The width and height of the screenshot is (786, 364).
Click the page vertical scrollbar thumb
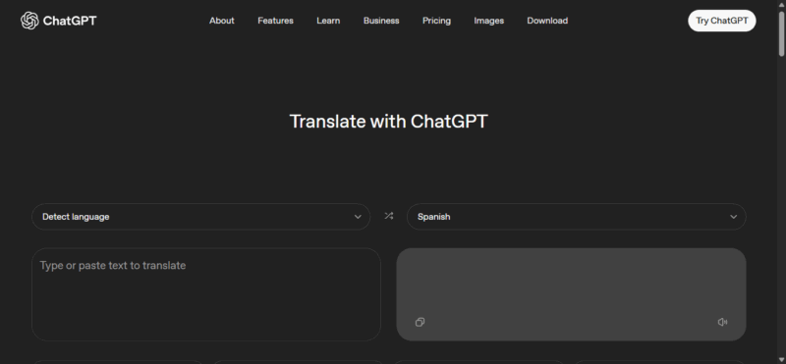point(781,33)
